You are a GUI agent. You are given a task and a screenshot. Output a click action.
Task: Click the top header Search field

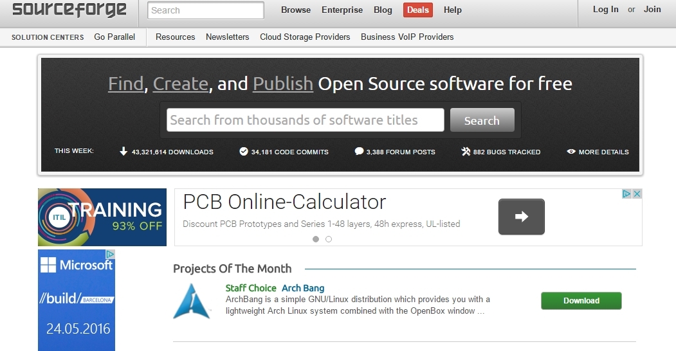(206, 10)
